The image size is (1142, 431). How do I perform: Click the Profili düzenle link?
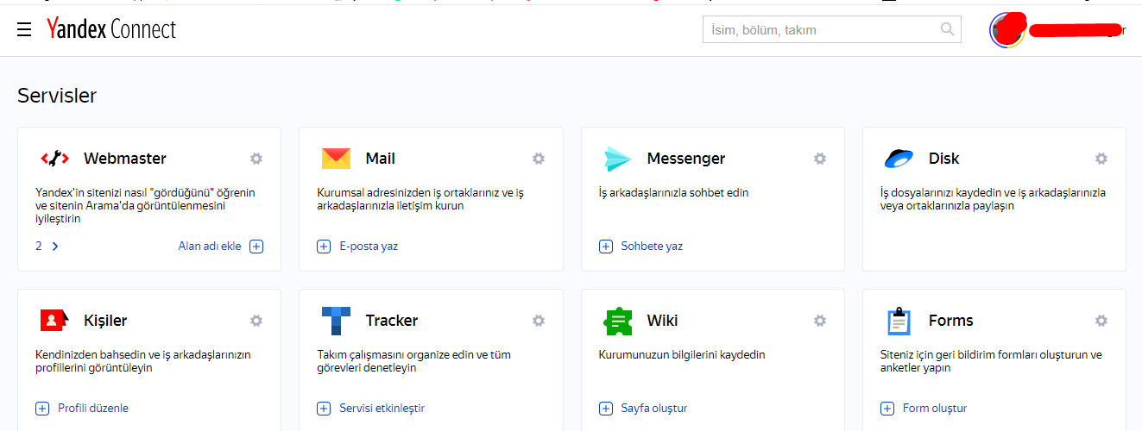coord(93,409)
